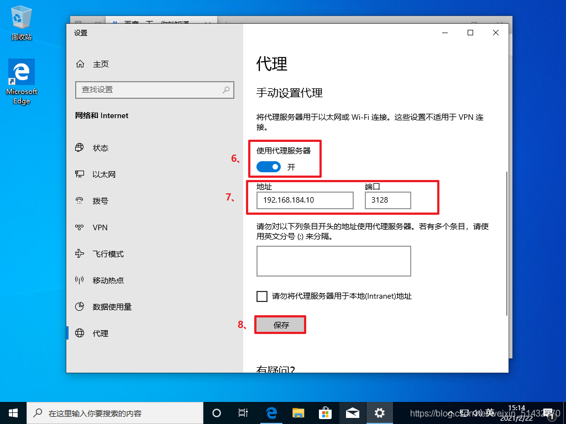Click the Settings gear on the taskbar
The image size is (566, 424).
point(379,413)
